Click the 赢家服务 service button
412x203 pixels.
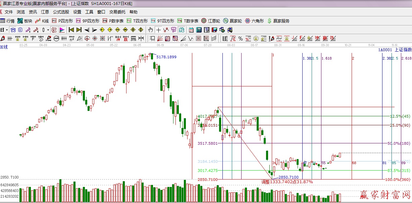pyautogui.click(x=278, y=21)
